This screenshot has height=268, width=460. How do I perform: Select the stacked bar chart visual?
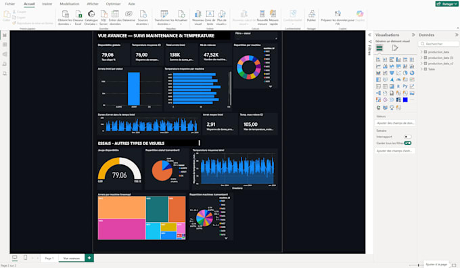tap(378, 60)
